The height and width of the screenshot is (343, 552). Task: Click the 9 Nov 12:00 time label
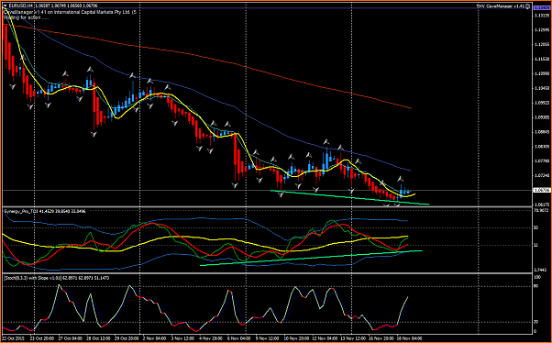267,338
